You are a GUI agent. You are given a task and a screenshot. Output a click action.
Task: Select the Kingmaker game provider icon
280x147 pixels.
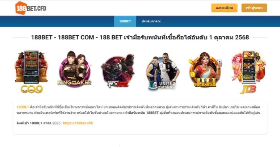point(75,69)
